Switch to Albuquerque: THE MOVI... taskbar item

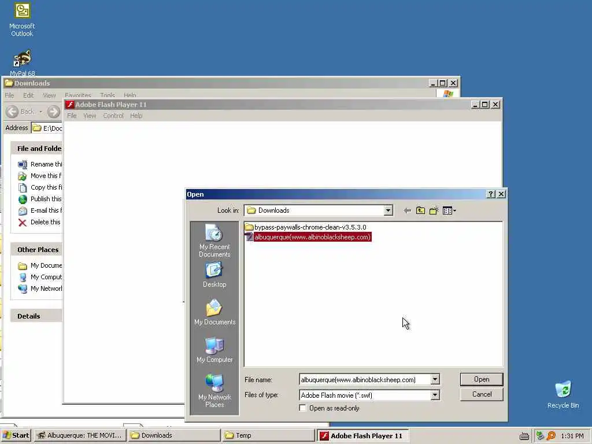click(x=80, y=436)
